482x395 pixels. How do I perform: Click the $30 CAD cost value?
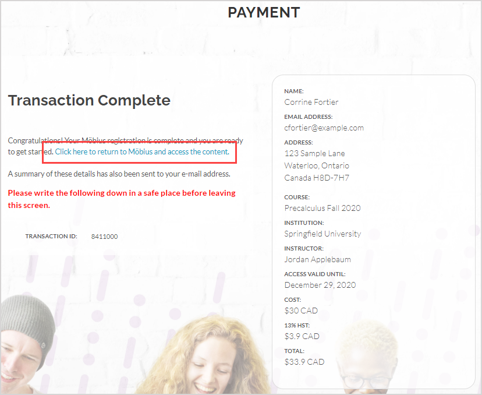pos(301,311)
